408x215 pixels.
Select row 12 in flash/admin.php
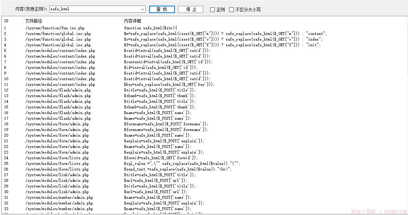pyautogui.click(x=58, y=90)
